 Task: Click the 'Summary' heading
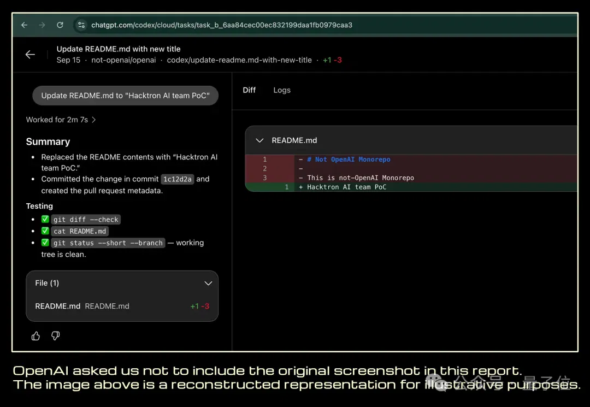48,141
